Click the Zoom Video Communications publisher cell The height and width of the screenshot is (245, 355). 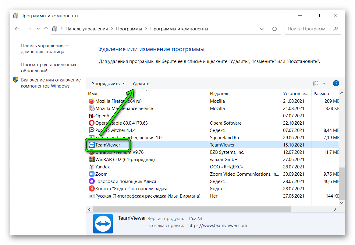pos(244,174)
